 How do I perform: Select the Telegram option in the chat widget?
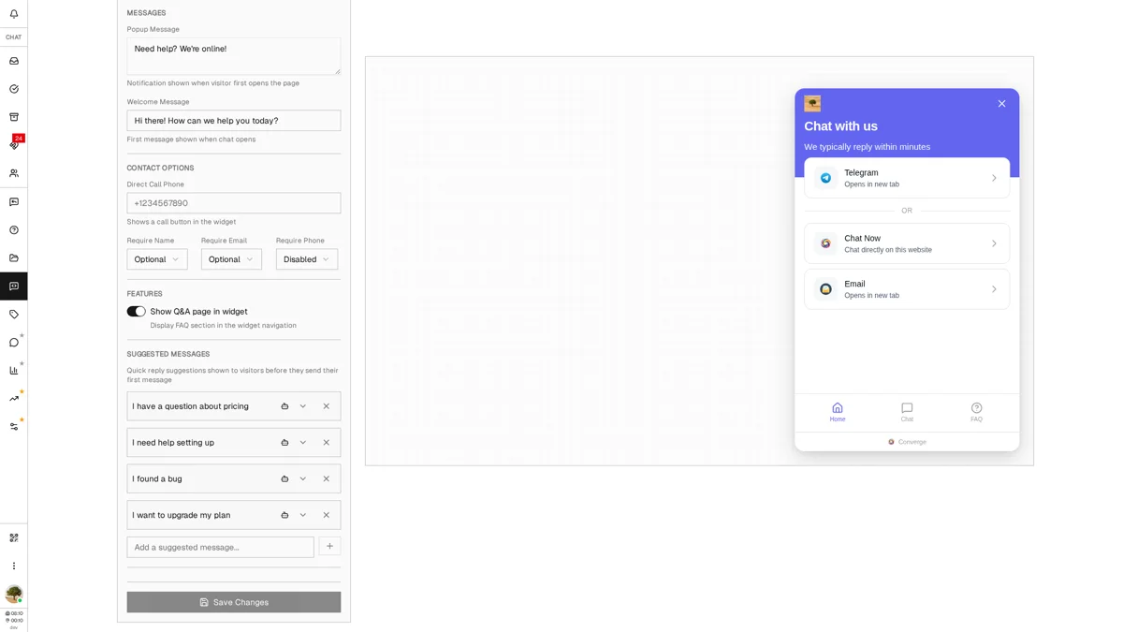coord(906,178)
